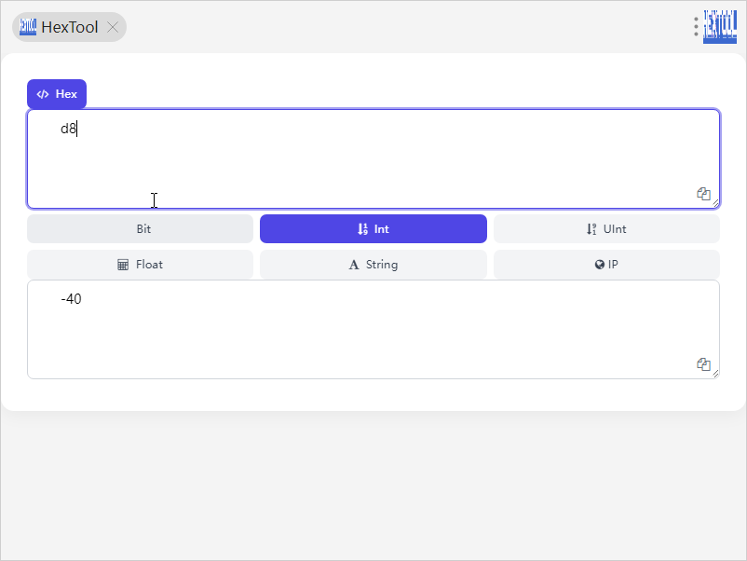Click the HexTool tab's small logo icon
Image resolution: width=747 pixels, height=561 pixels.
(x=28, y=27)
